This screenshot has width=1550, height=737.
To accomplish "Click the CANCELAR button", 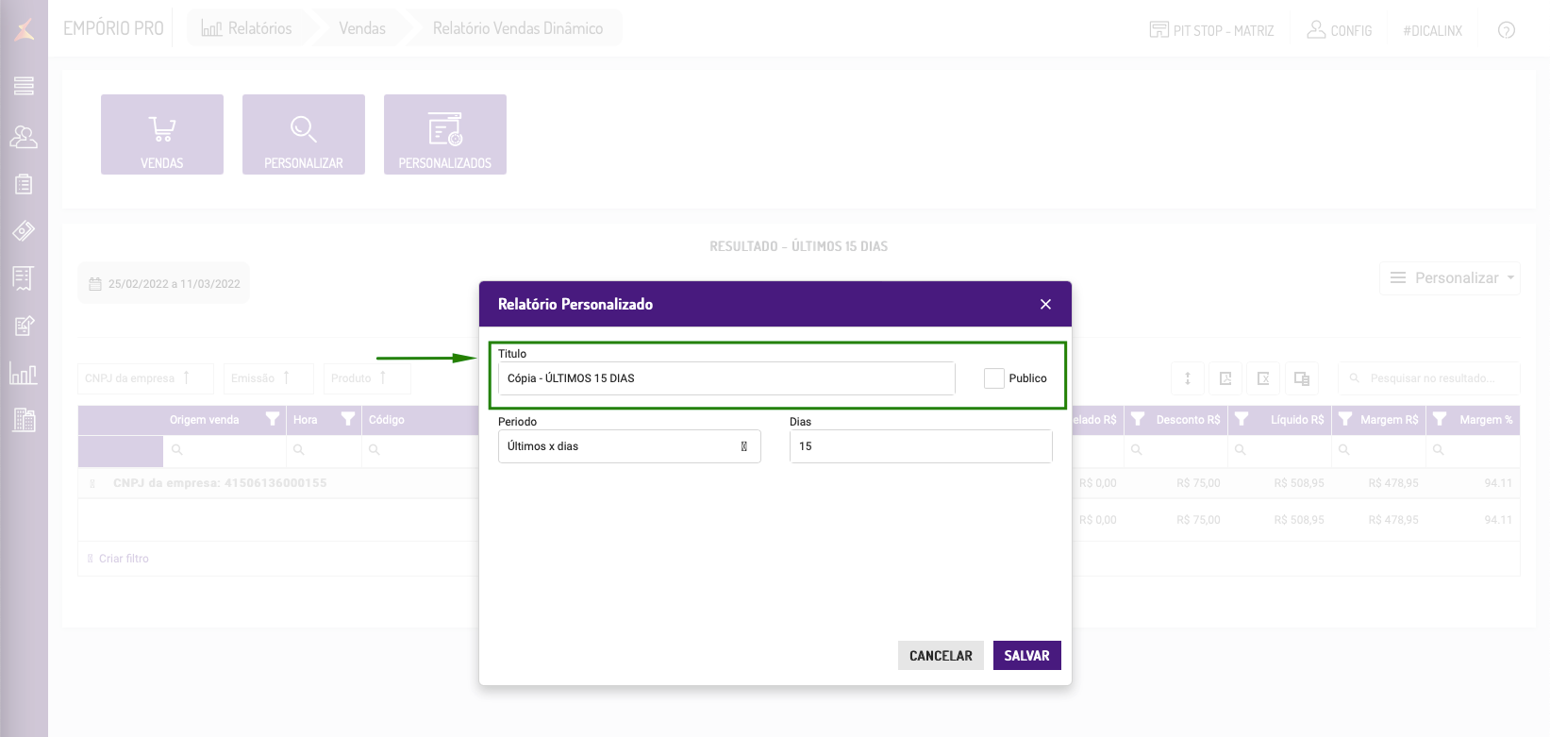I will (941, 656).
